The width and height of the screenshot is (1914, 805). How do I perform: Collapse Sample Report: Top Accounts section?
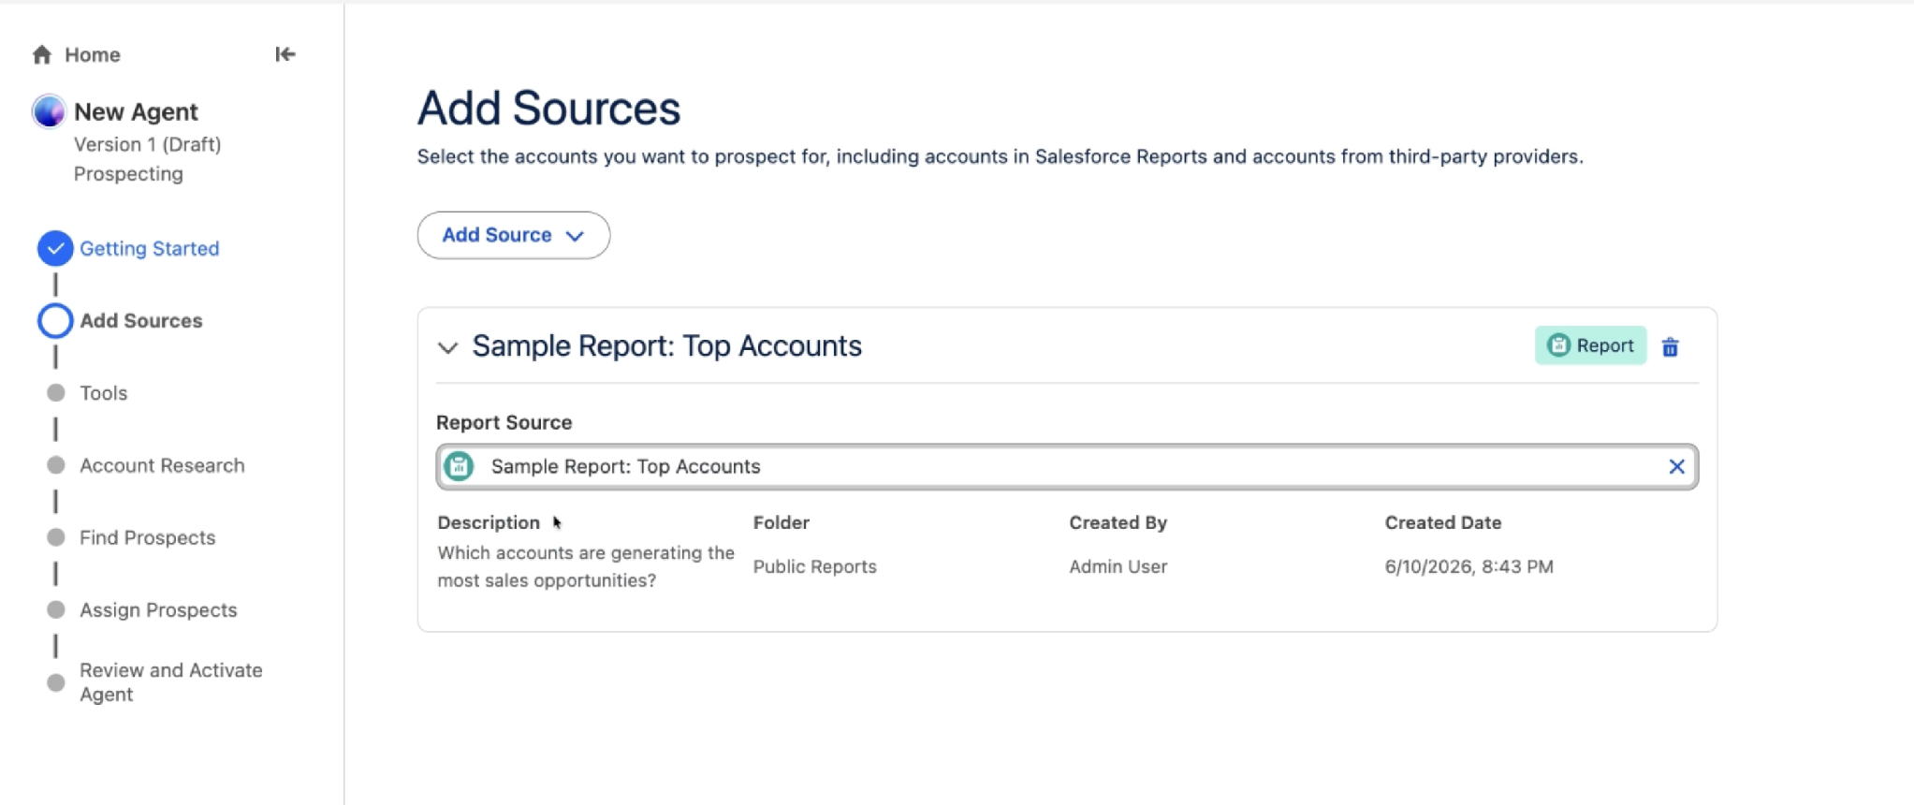tap(447, 347)
